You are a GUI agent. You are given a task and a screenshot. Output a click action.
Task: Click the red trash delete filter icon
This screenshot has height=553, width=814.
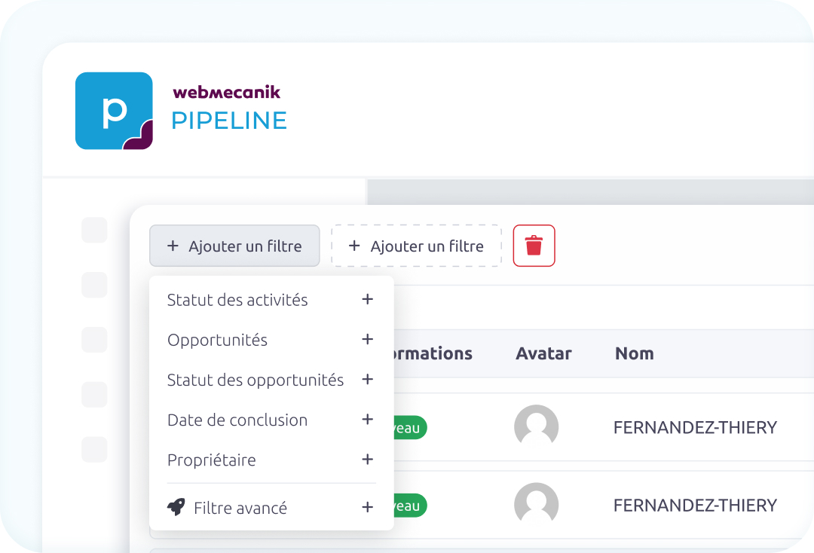point(534,245)
